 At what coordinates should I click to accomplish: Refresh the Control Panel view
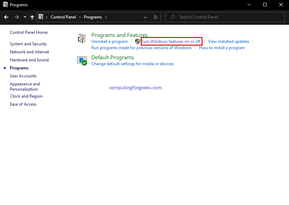[x=156, y=17]
